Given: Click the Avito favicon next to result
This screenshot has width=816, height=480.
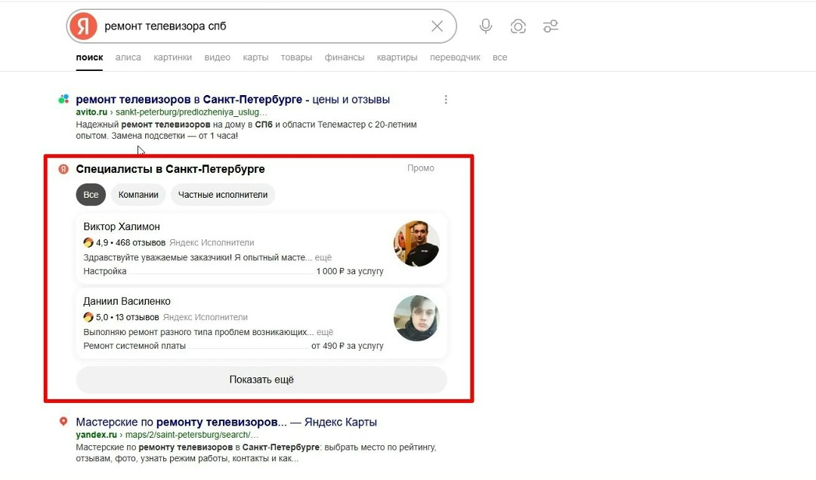Looking at the screenshot, I should pos(63,99).
